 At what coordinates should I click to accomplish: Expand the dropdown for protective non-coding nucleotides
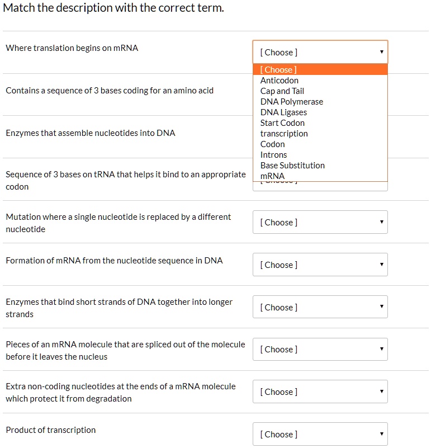pos(320,392)
